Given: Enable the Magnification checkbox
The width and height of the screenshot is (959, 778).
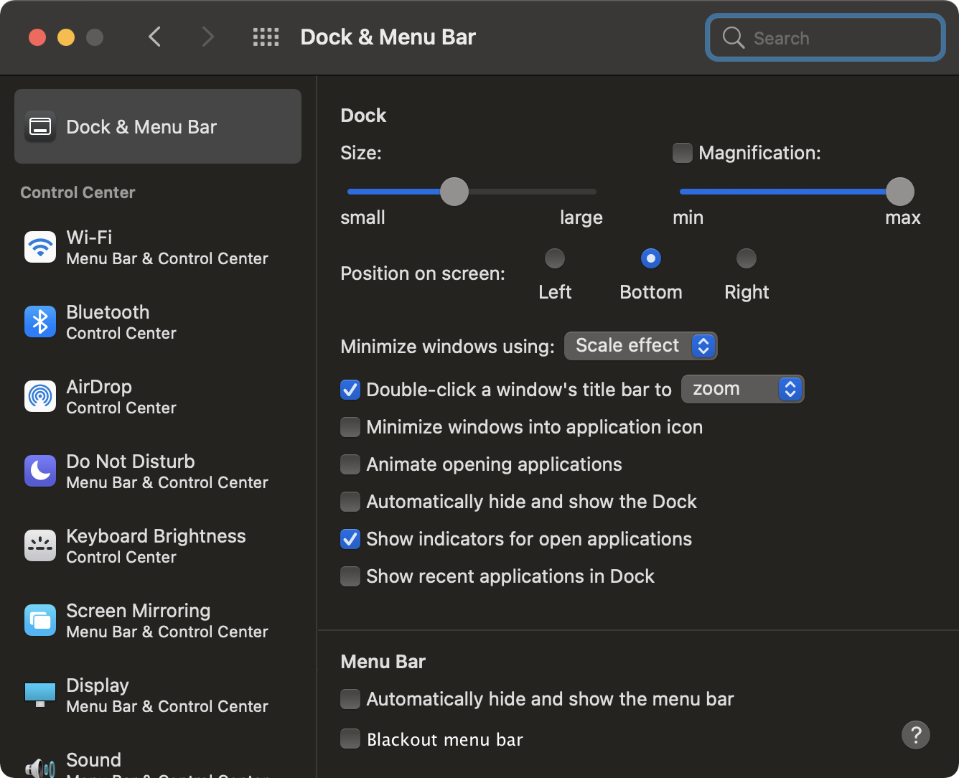Looking at the screenshot, I should point(683,153).
